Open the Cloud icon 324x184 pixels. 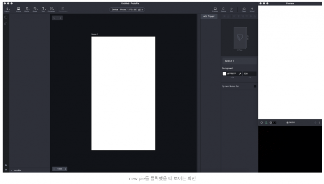(x=244, y=10)
